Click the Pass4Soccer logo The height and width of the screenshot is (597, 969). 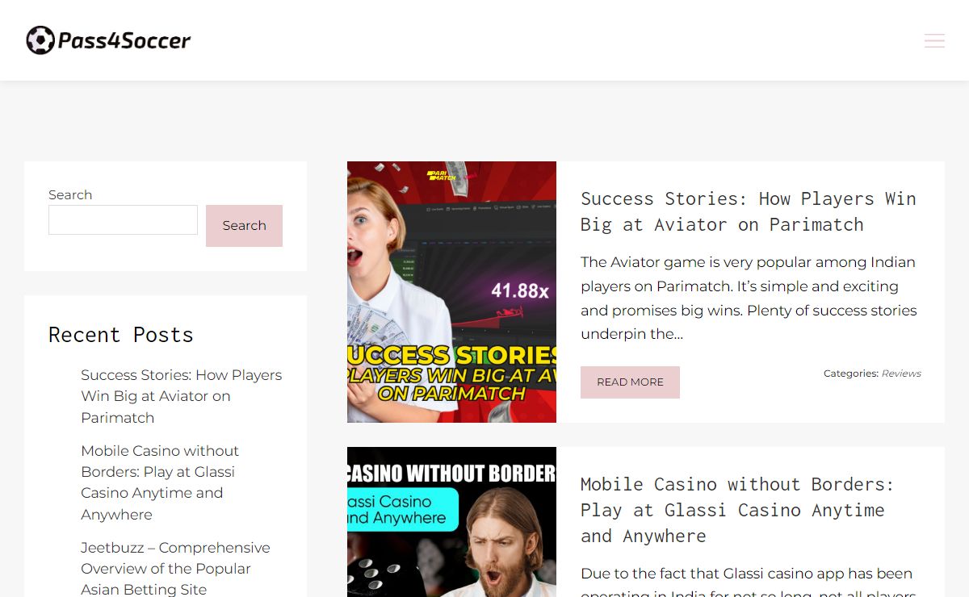(108, 40)
